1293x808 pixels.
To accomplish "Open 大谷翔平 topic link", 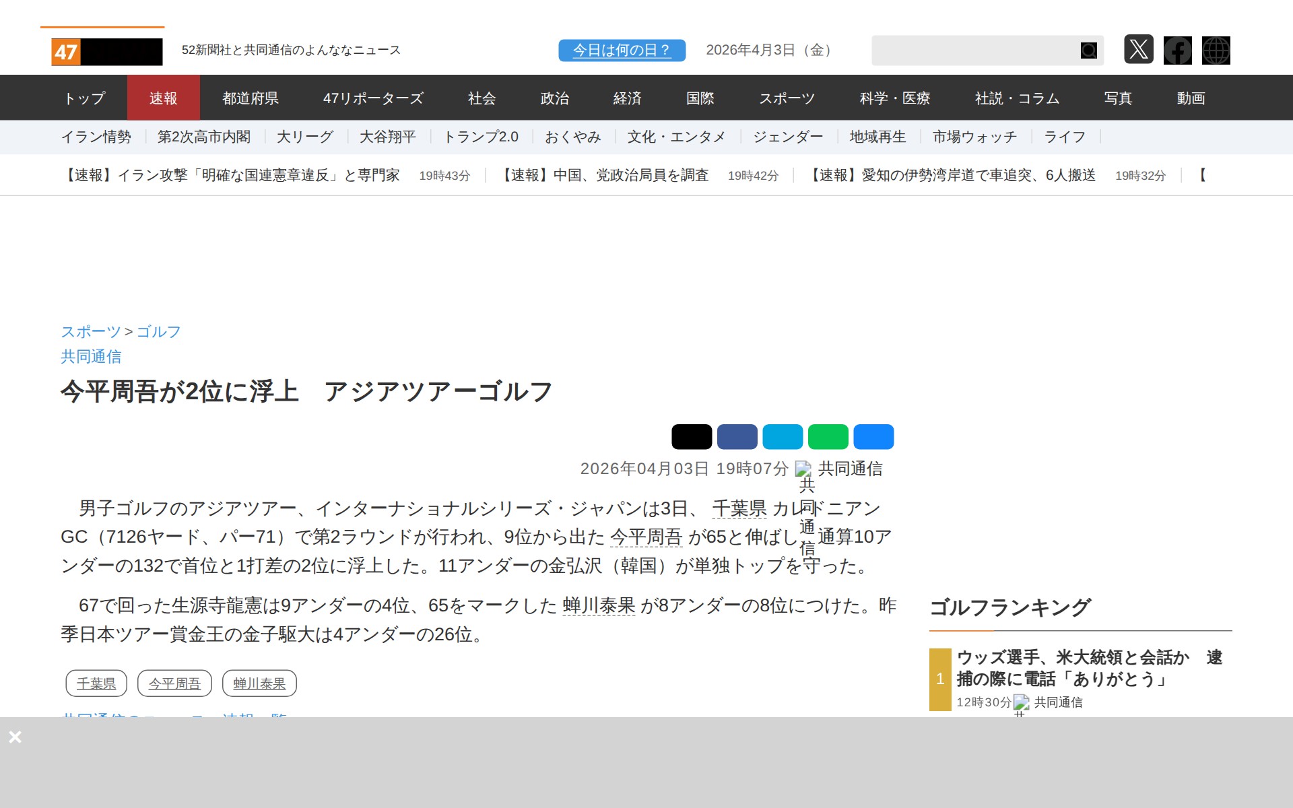I will pos(387,137).
